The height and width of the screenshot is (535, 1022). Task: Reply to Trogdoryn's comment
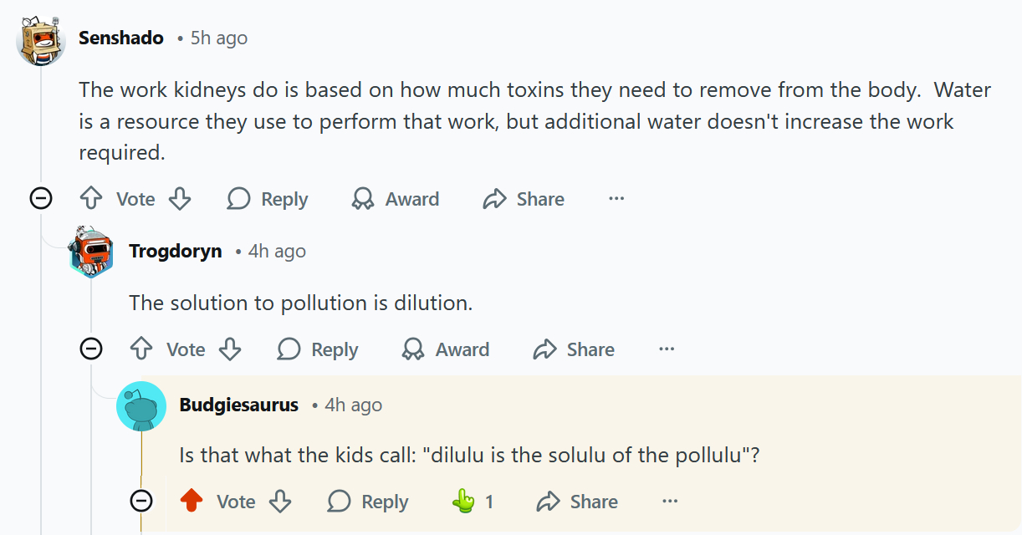click(318, 349)
